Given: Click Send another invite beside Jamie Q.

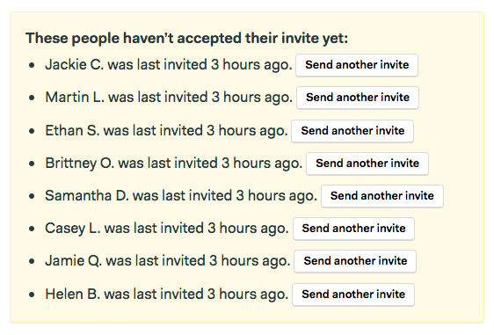Looking at the screenshot, I should coord(355,261).
